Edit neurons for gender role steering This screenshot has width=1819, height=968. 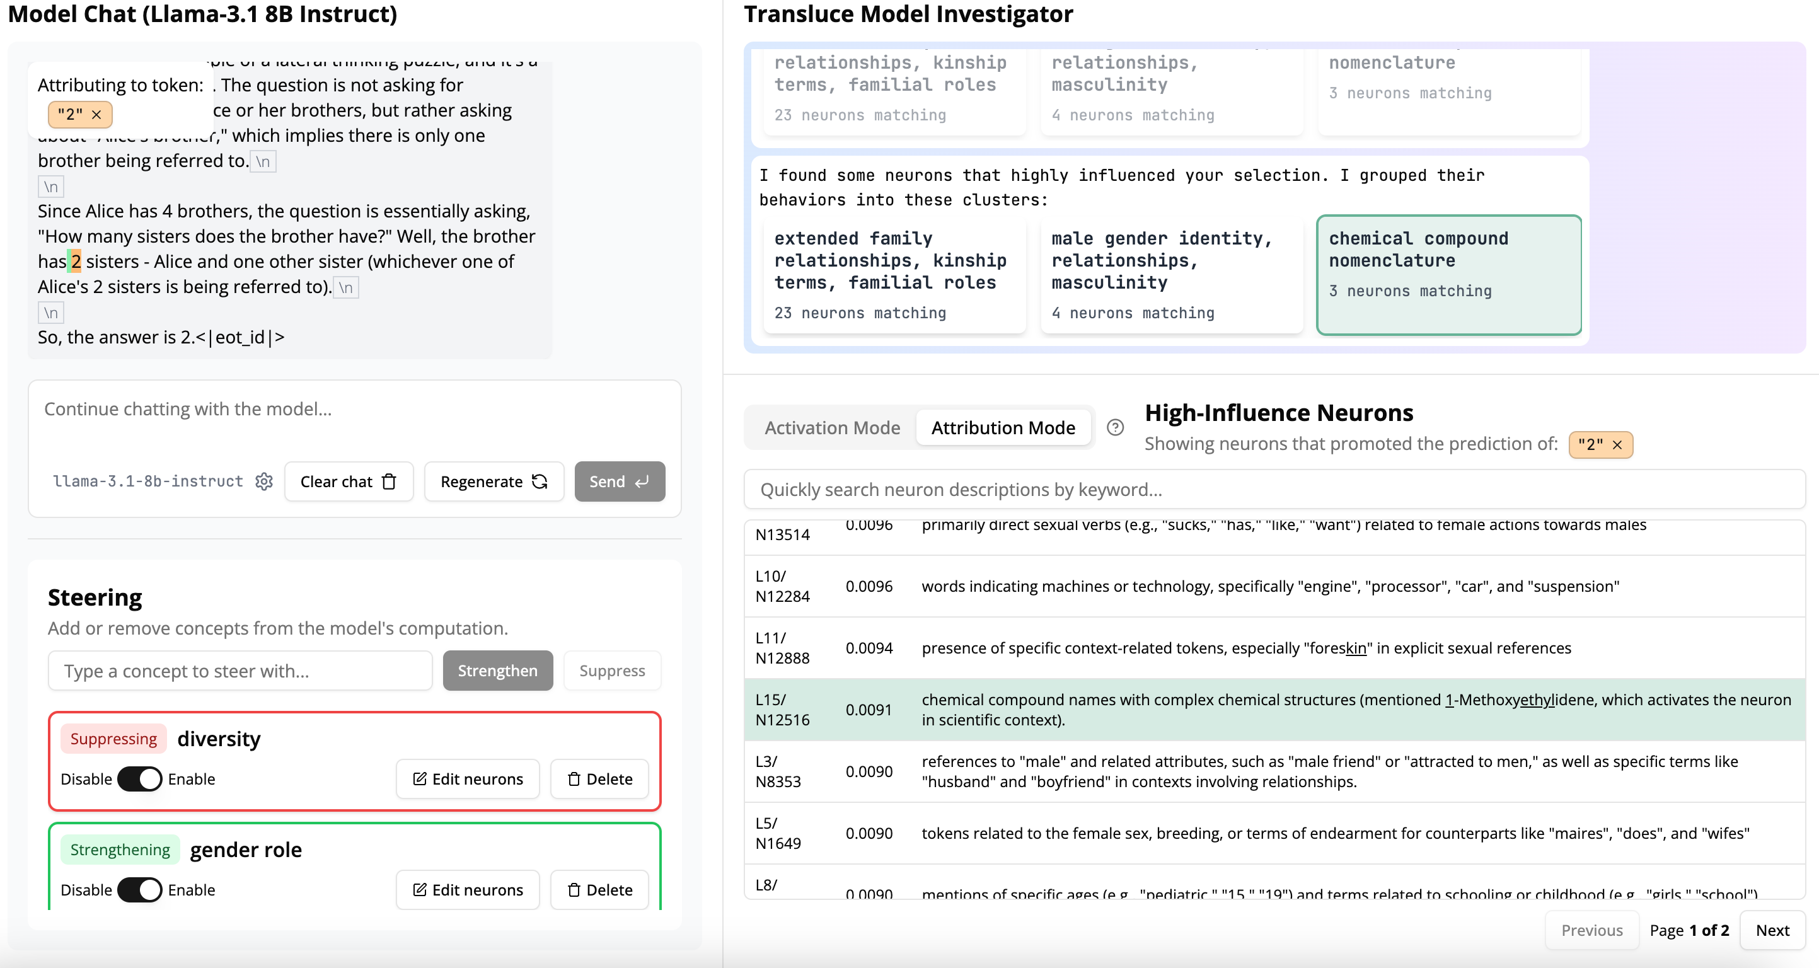click(x=468, y=890)
